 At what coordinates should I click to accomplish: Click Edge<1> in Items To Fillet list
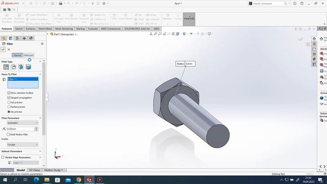(23, 79)
